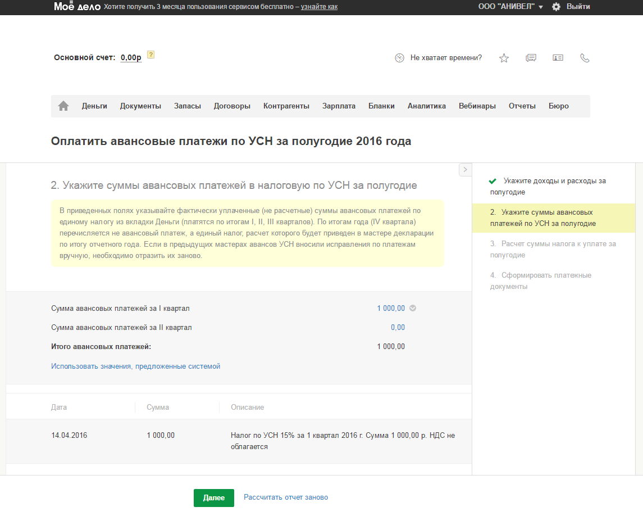Click the star favorites icon
This screenshot has width=643, height=516.
coord(504,58)
